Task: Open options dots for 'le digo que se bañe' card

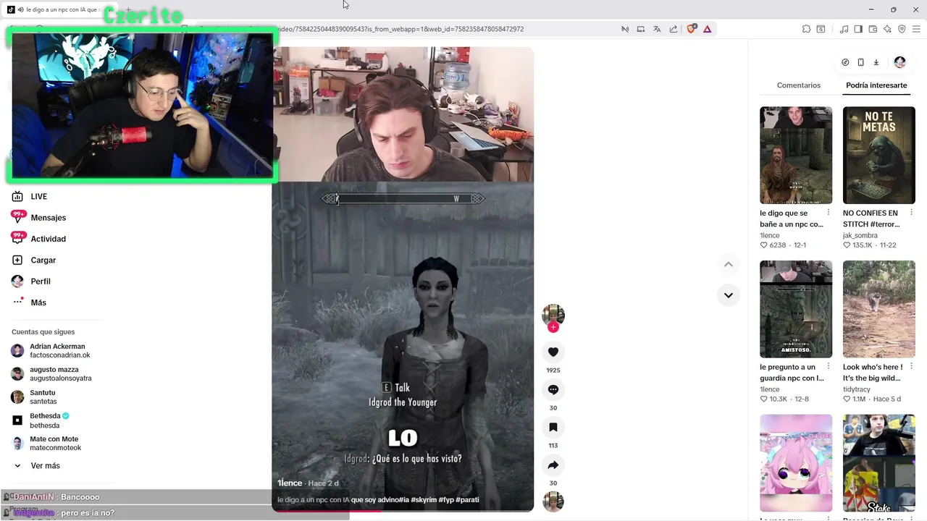Action: point(829,213)
